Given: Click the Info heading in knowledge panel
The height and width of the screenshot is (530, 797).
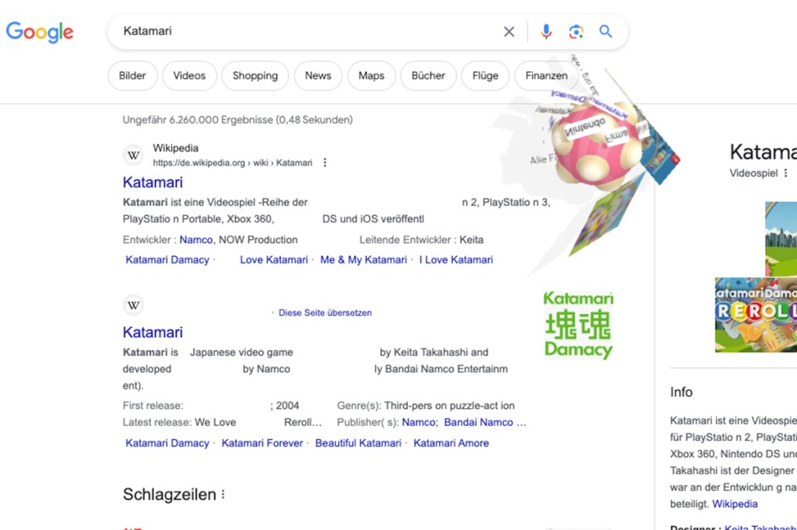Looking at the screenshot, I should click(x=681, y=392).
